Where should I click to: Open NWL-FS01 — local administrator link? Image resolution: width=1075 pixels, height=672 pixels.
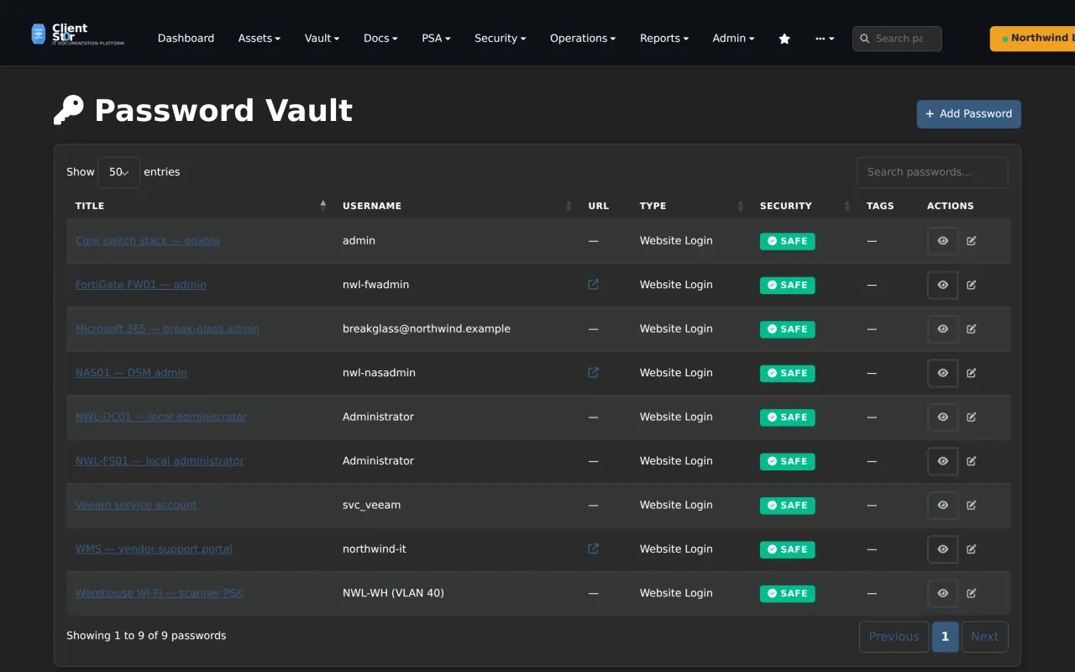pyautogui.click(x=160, y=461)
